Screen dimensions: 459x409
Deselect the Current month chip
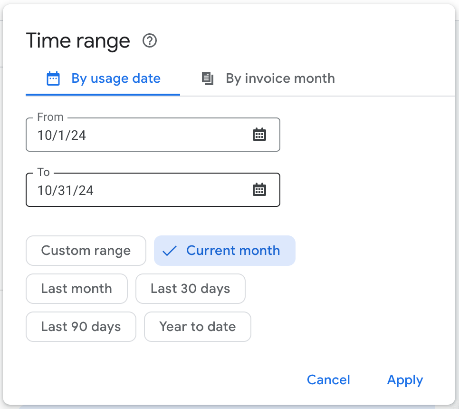tap(224, 251)
